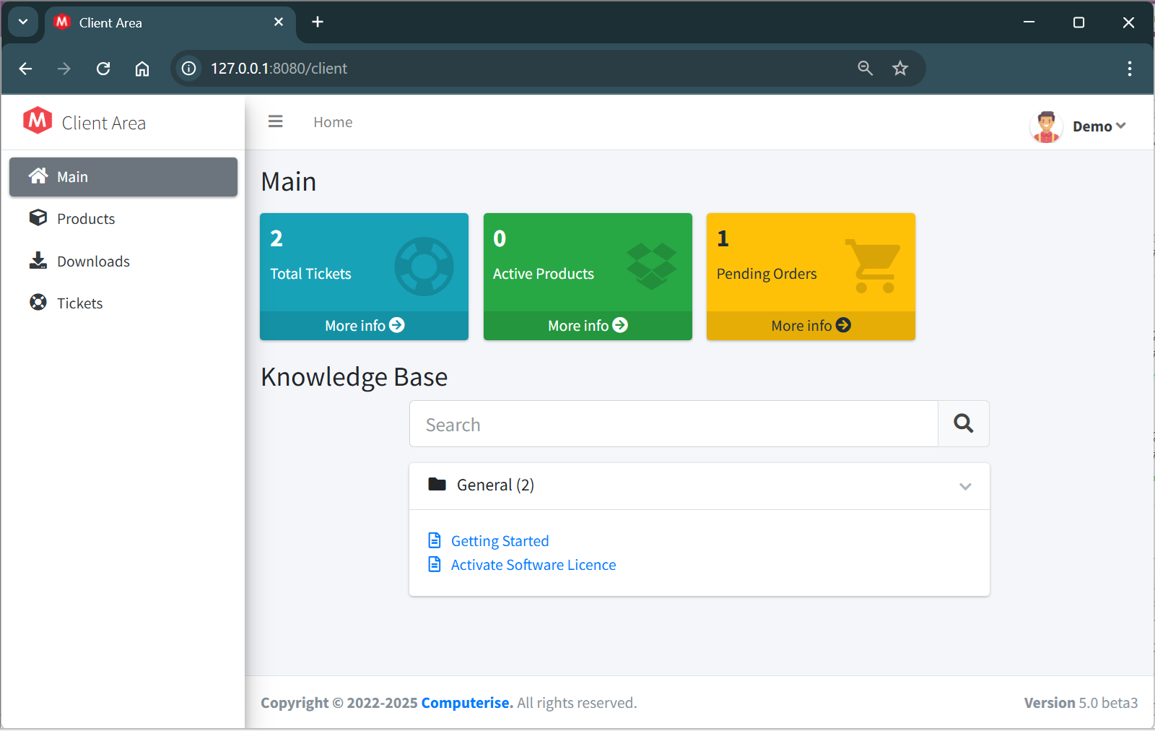Select the Tickets life-ring icon
Screen dimensions: 1155x731
38,303
